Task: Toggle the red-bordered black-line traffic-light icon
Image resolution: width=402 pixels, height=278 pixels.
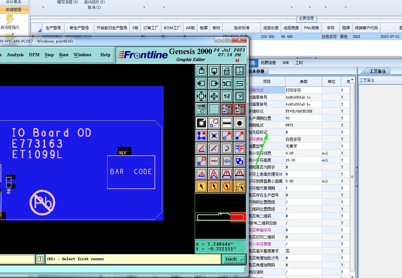Action: (x=240, y=109)
